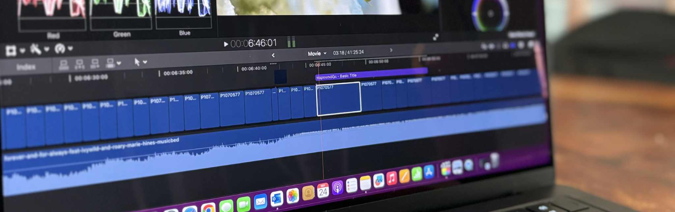Open the enhancements wand dropdown arrow

coord(47,49)
